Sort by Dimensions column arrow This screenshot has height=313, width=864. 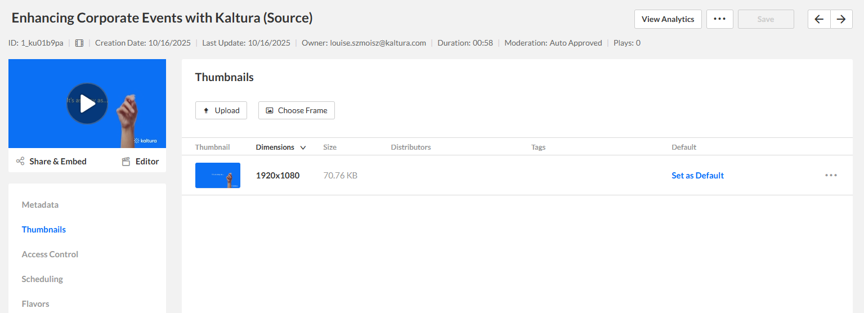pos(303,147)
